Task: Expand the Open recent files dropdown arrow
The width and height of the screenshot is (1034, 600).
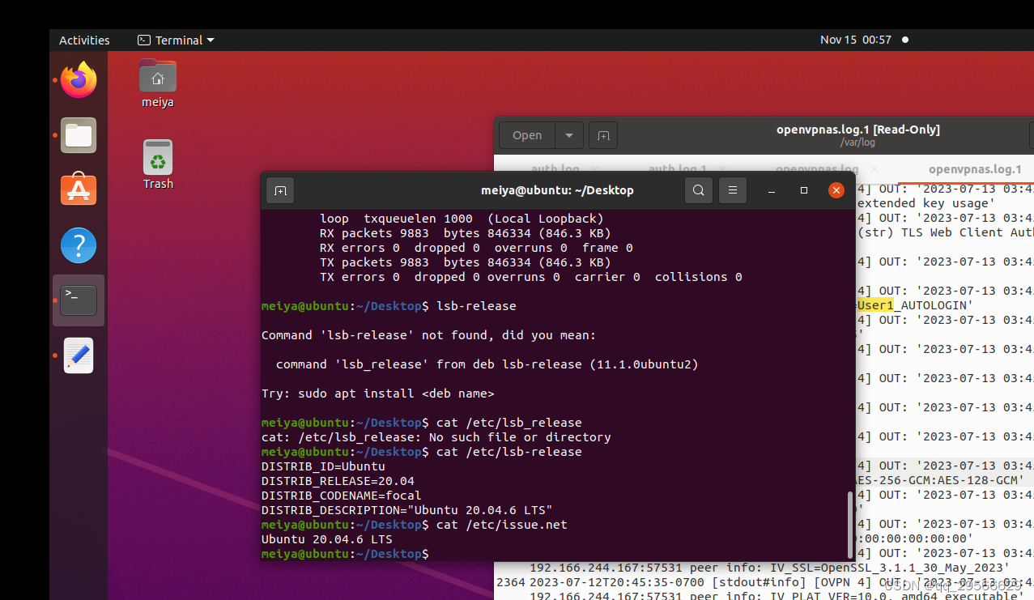Action: [569, 135]
